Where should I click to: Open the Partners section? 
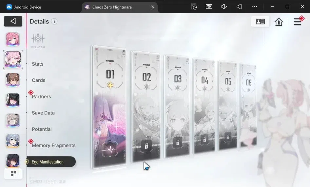click(41, 97)
